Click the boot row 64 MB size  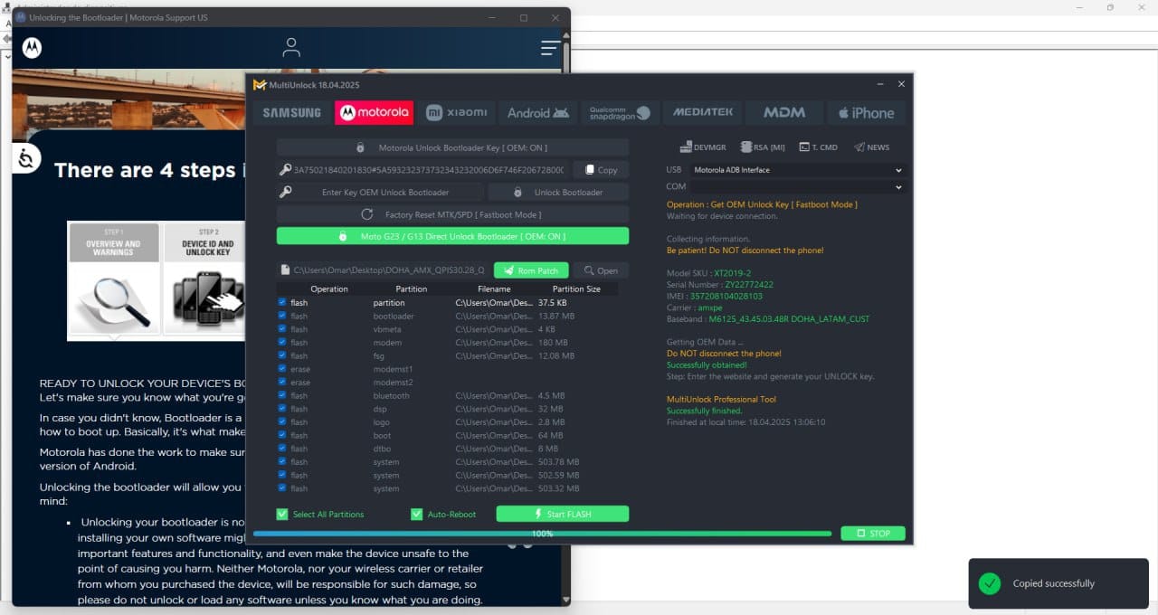[x=550, y=435]
